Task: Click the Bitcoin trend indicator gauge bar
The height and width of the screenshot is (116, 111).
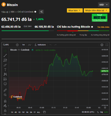Action: 83,31
